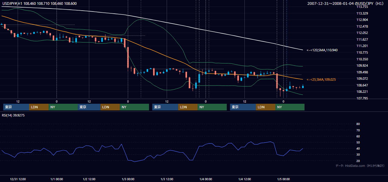Click price axis value 112.052
This screenshot has width=388, height=182.
pos(362,33)
